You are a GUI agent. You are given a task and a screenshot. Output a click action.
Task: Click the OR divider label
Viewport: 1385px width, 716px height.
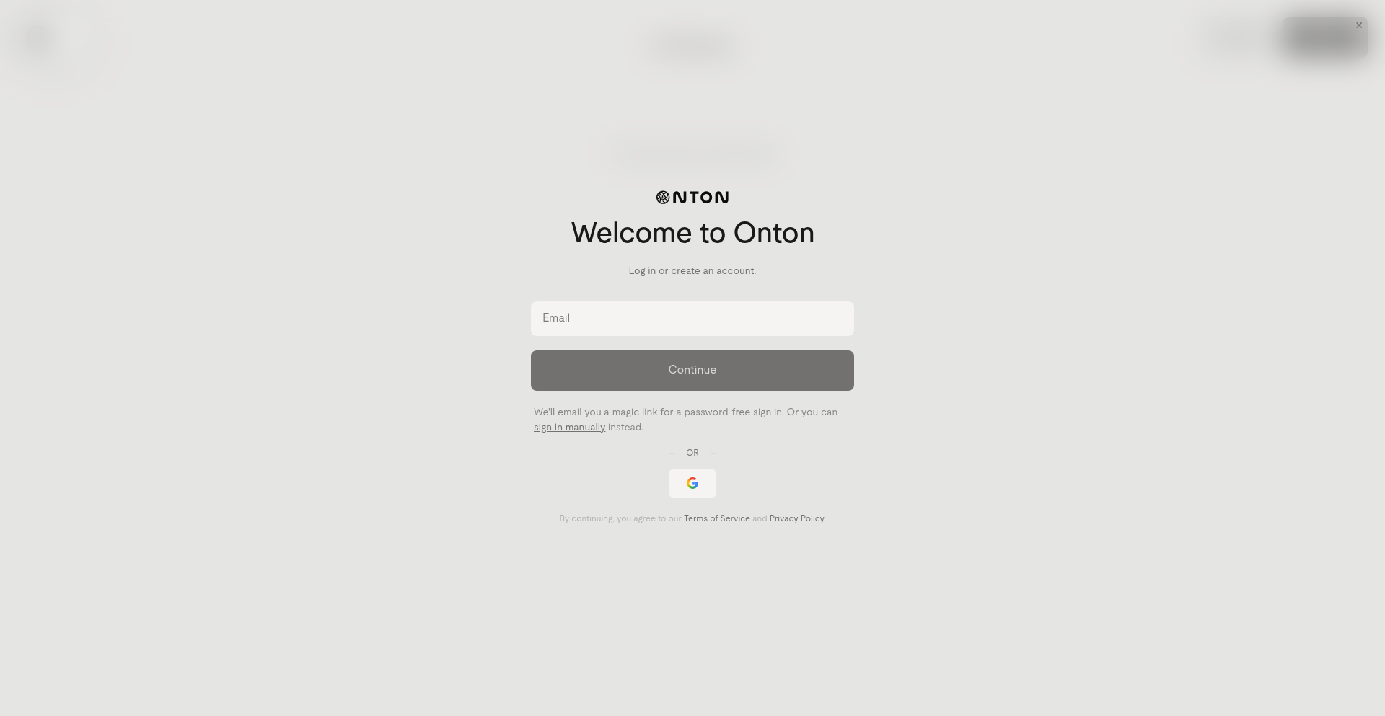(692, 453)
